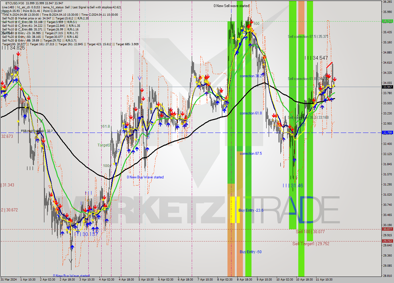
Task: Click the correction 61.8 label
Action: coord(251,113)
